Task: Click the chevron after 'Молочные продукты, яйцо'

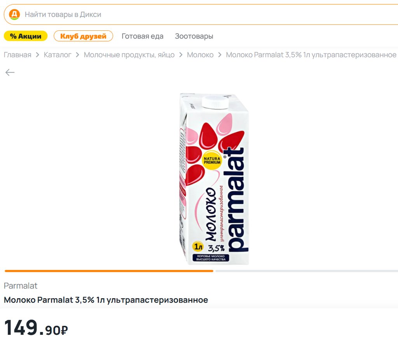Action: [x=181, y=55]
